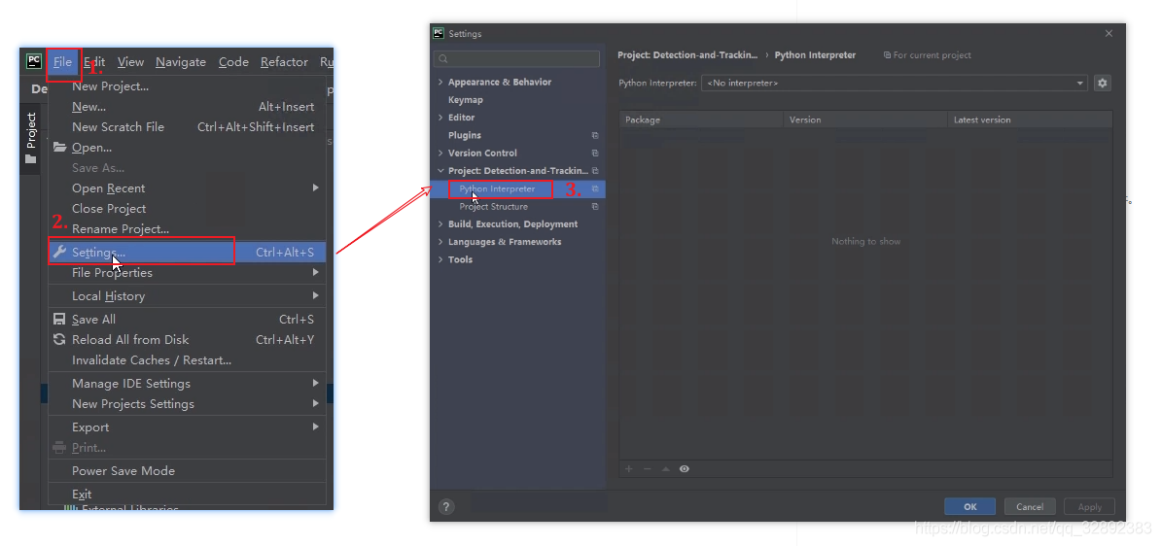This screenshot has width=1161, height=546.
Task: Expand the Tools settings node
Action: (440, 259)
